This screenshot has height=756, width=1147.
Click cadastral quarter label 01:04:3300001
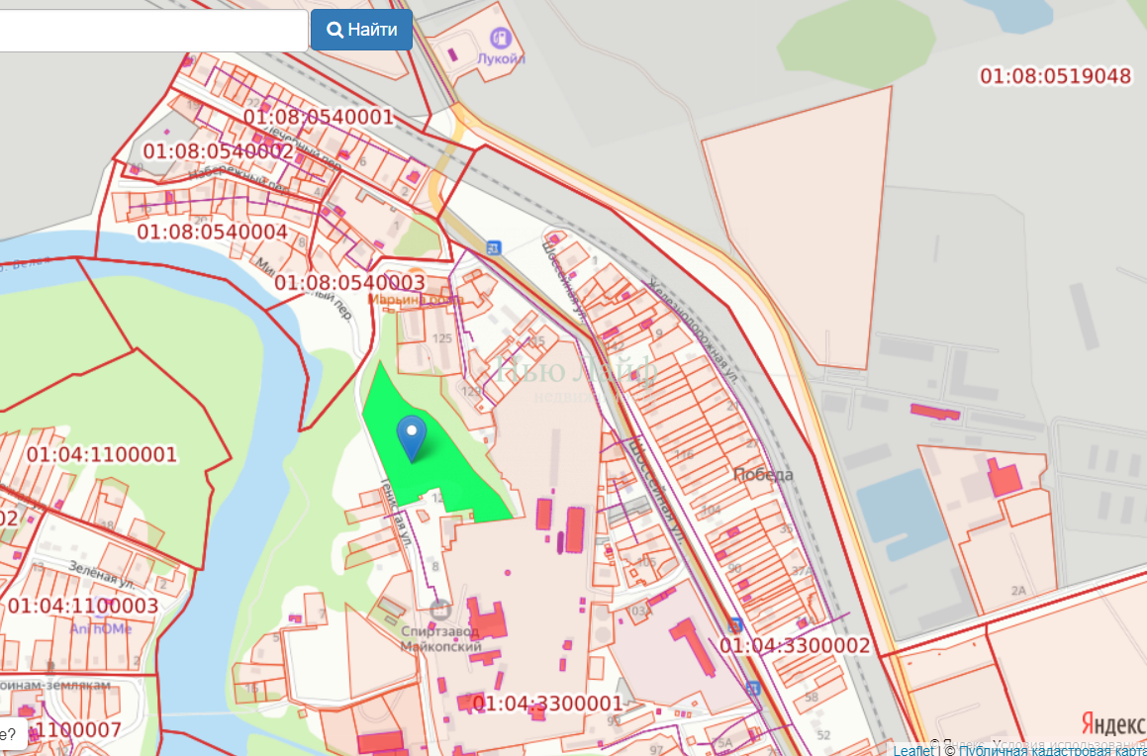[547, 704]
